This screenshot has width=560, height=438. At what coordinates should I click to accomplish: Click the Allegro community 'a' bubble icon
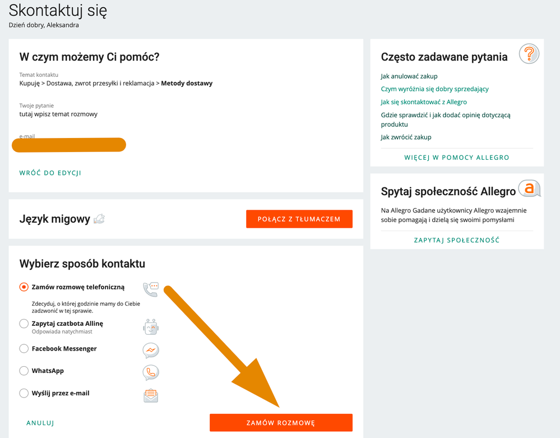[x=529, y=188]
